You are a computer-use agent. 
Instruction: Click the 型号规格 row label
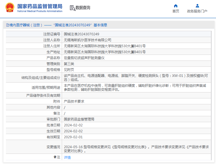[x=53, y=70]
